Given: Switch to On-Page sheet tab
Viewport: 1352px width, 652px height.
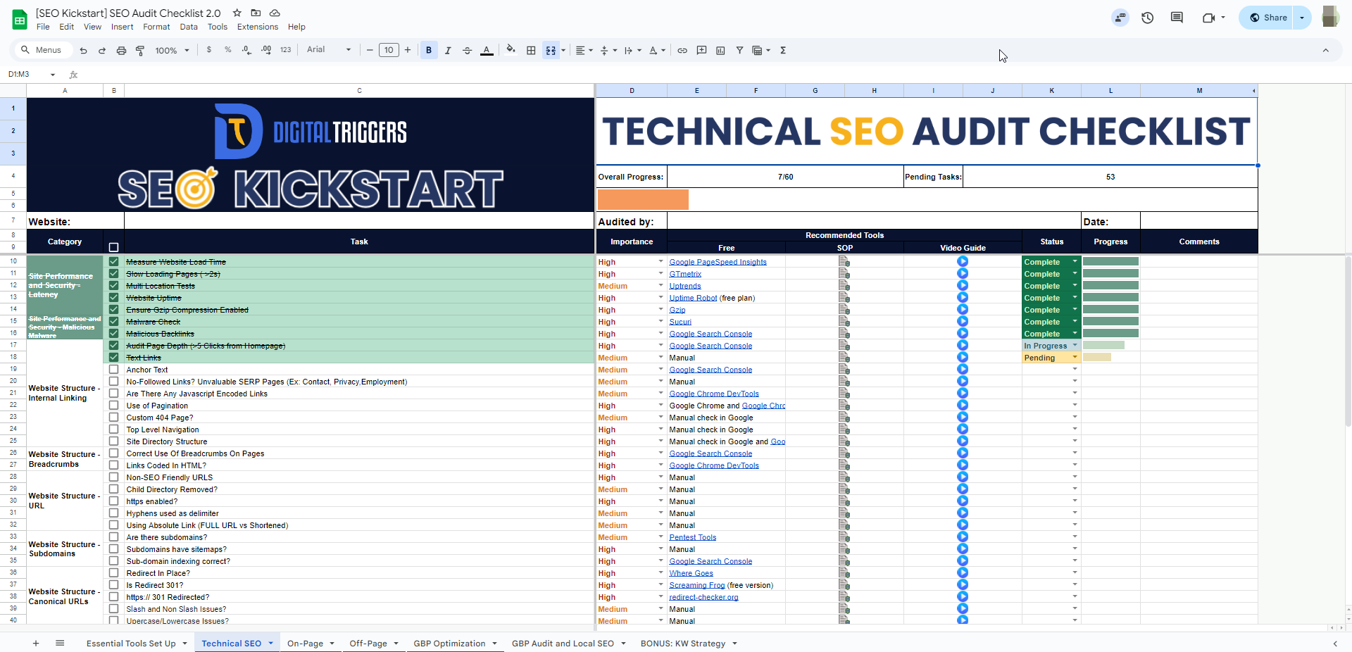Looking at the screenshot, I should [305, 644].
